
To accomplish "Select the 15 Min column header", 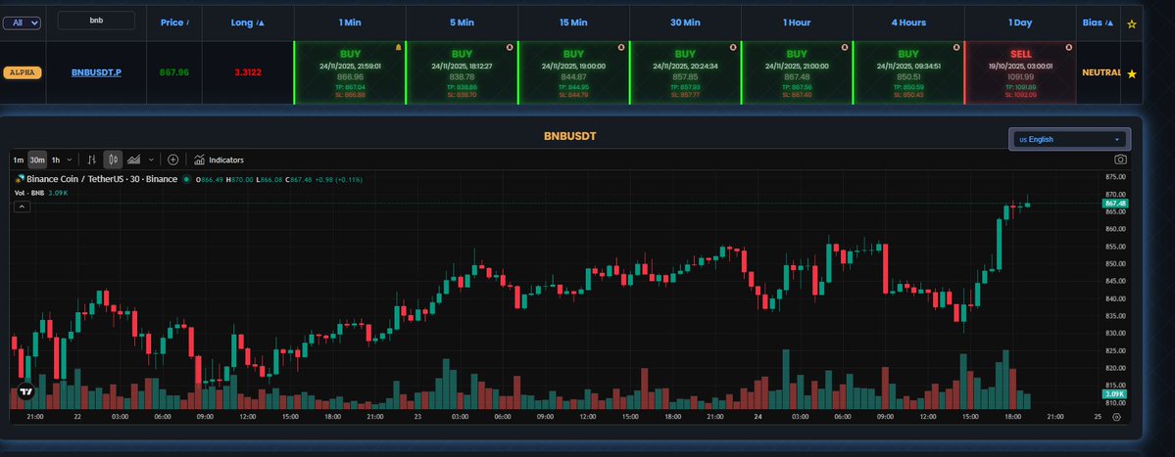I will 573,23.
